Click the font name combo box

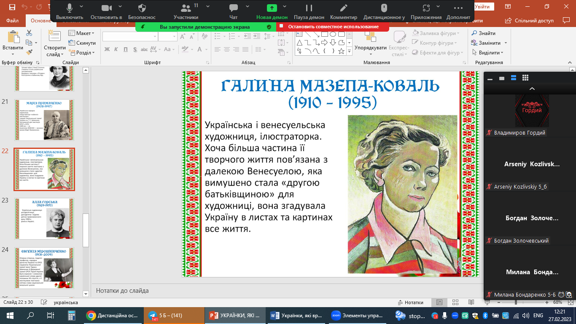[130, 37]
